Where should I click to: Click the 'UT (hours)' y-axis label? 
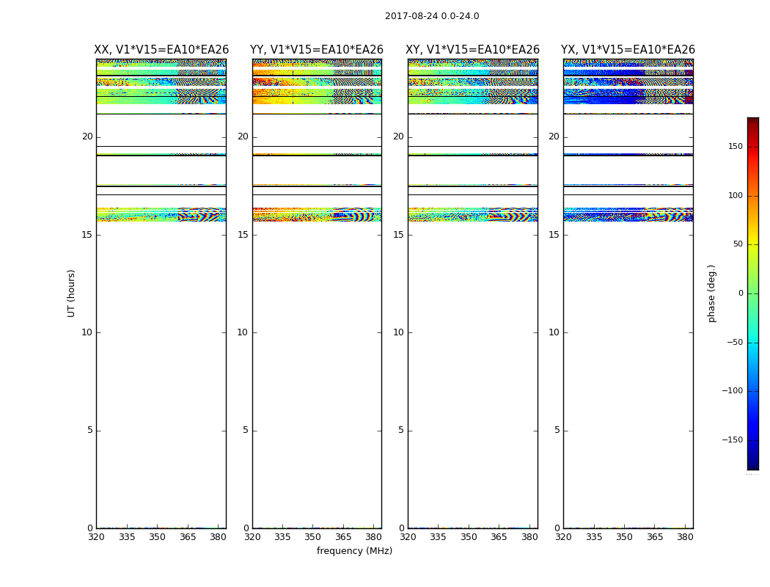tap(72, 293)
